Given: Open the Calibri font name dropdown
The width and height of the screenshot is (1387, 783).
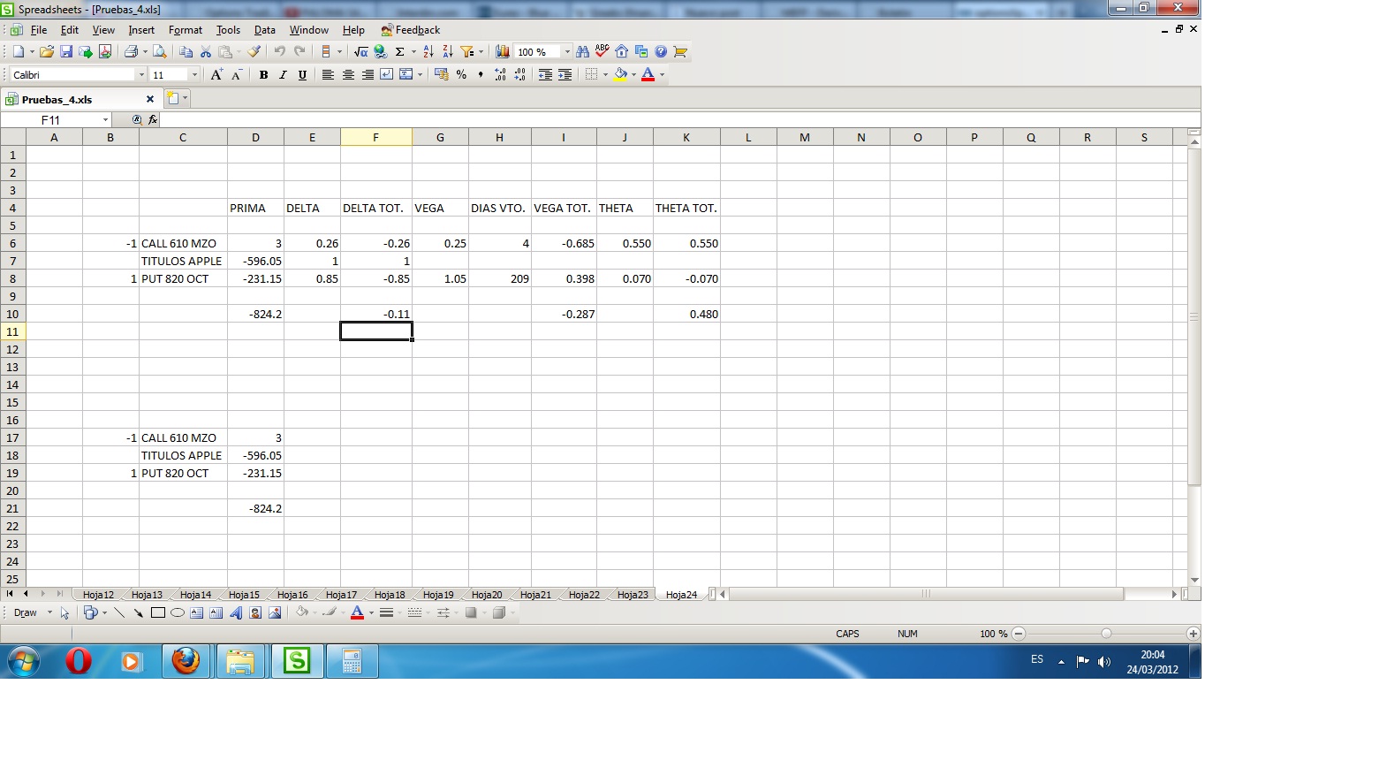Looking at the screenshot, I should click(x=141, y=75).
